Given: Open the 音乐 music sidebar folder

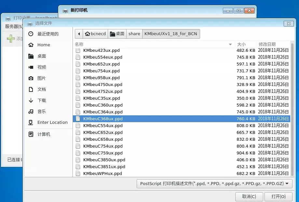Looking at the screenshot, I should coord(48,111).
